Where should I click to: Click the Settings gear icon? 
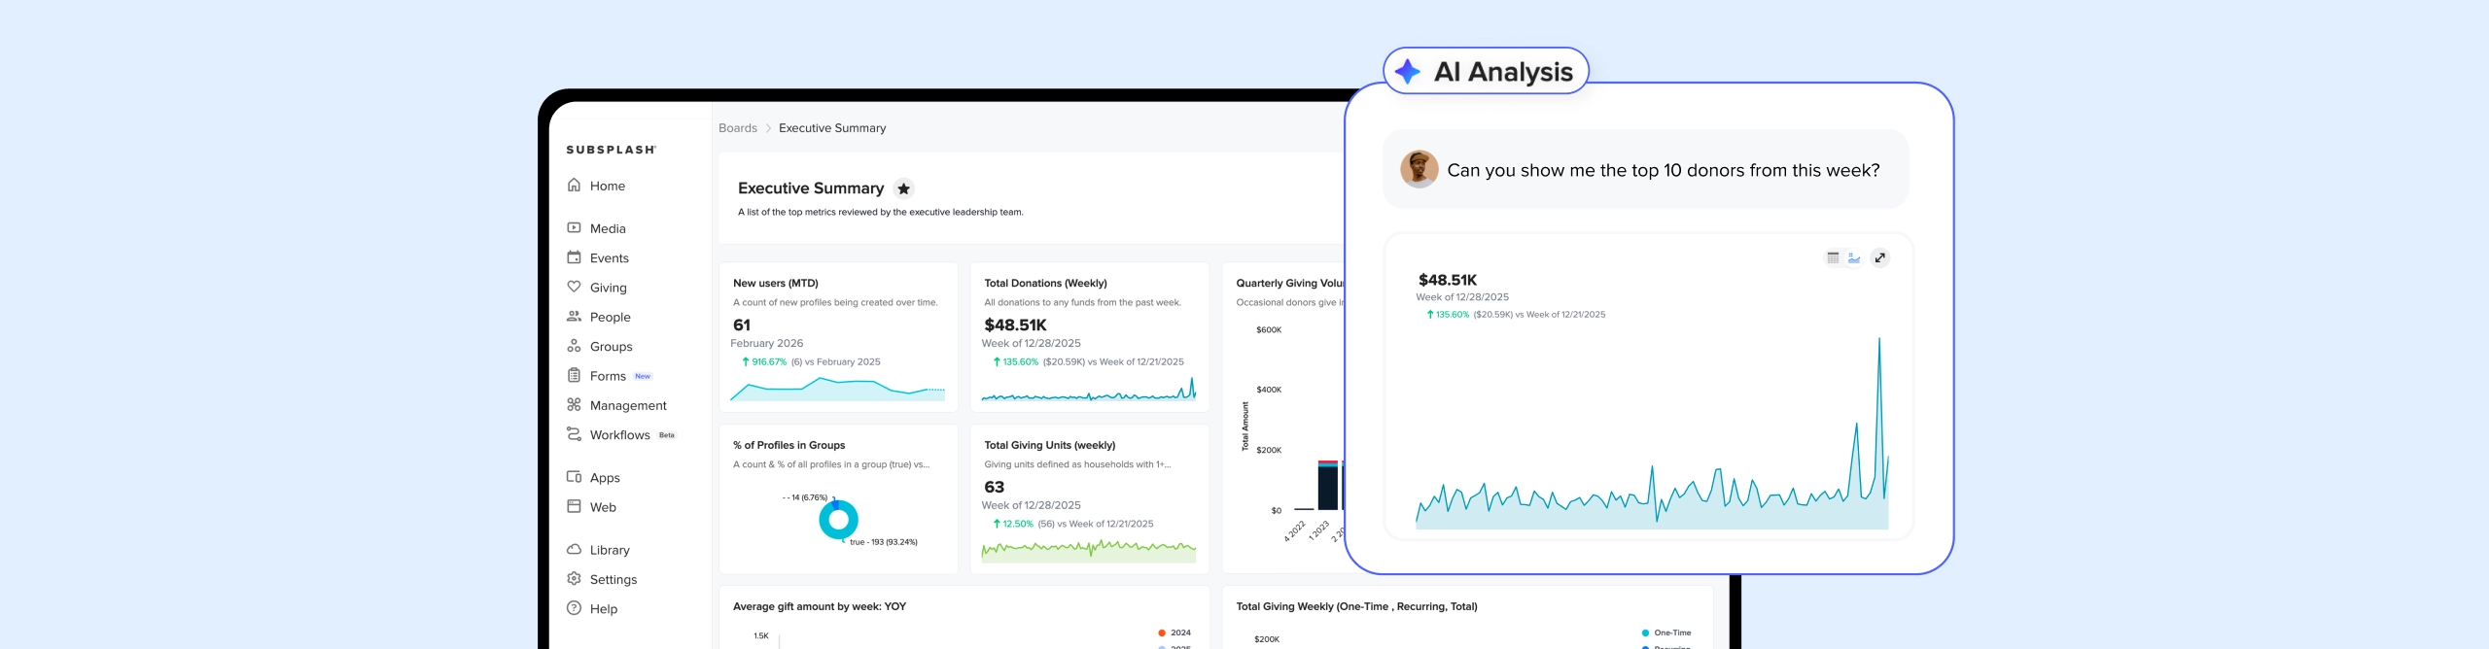coord(574,579)
